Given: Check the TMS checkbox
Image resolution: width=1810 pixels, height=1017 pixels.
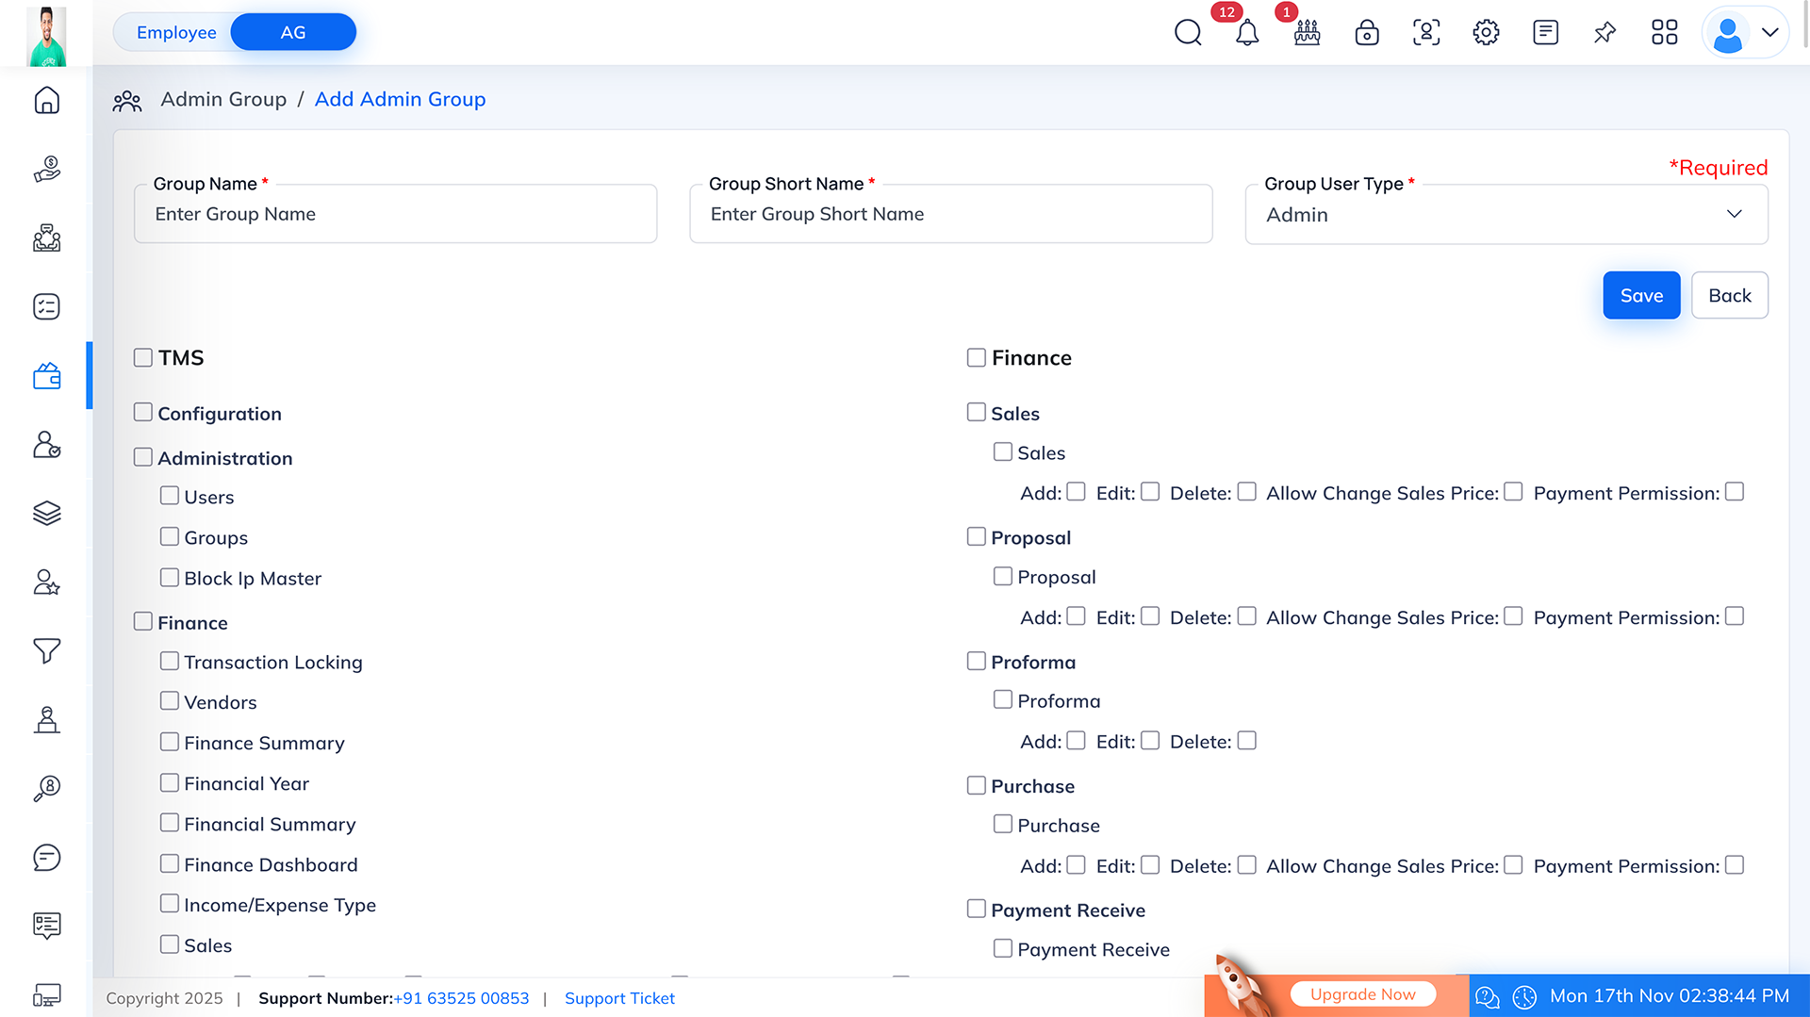Looking at the screenshot, I should point(143,357).
